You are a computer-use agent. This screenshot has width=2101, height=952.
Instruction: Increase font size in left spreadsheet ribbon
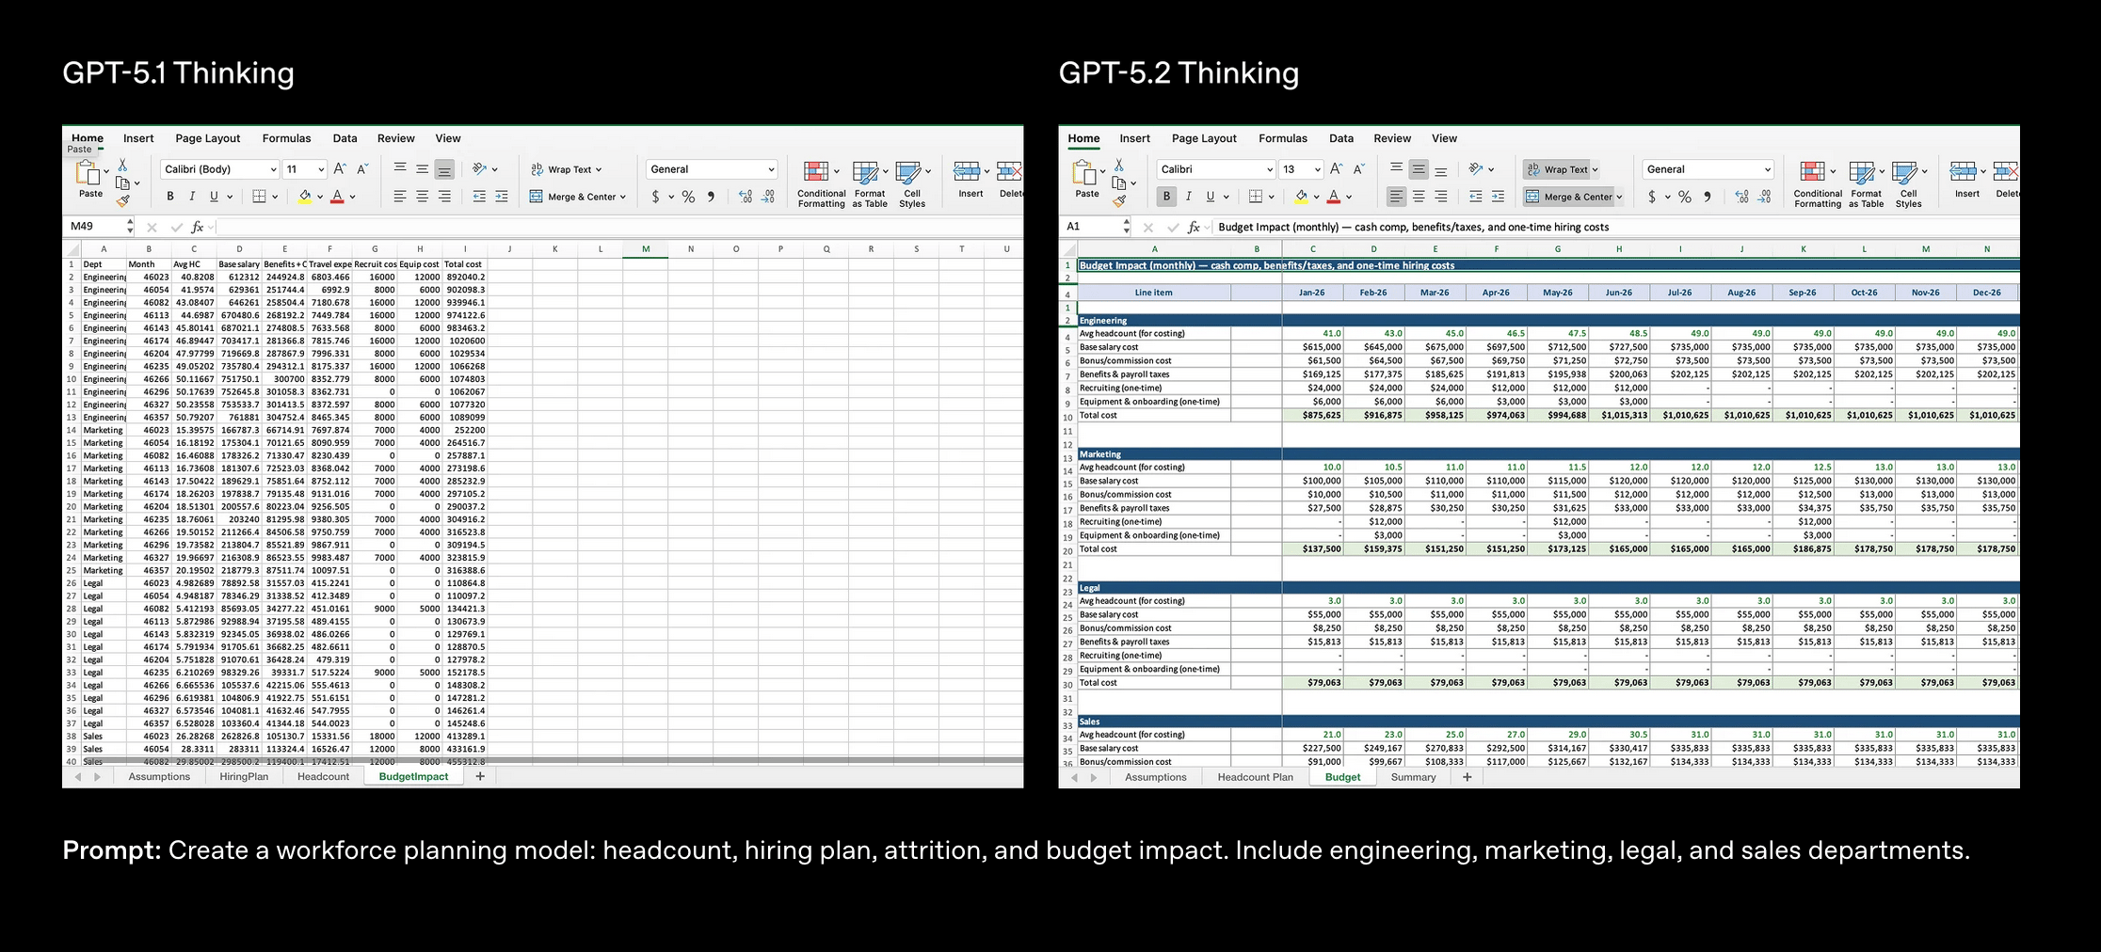340,169
